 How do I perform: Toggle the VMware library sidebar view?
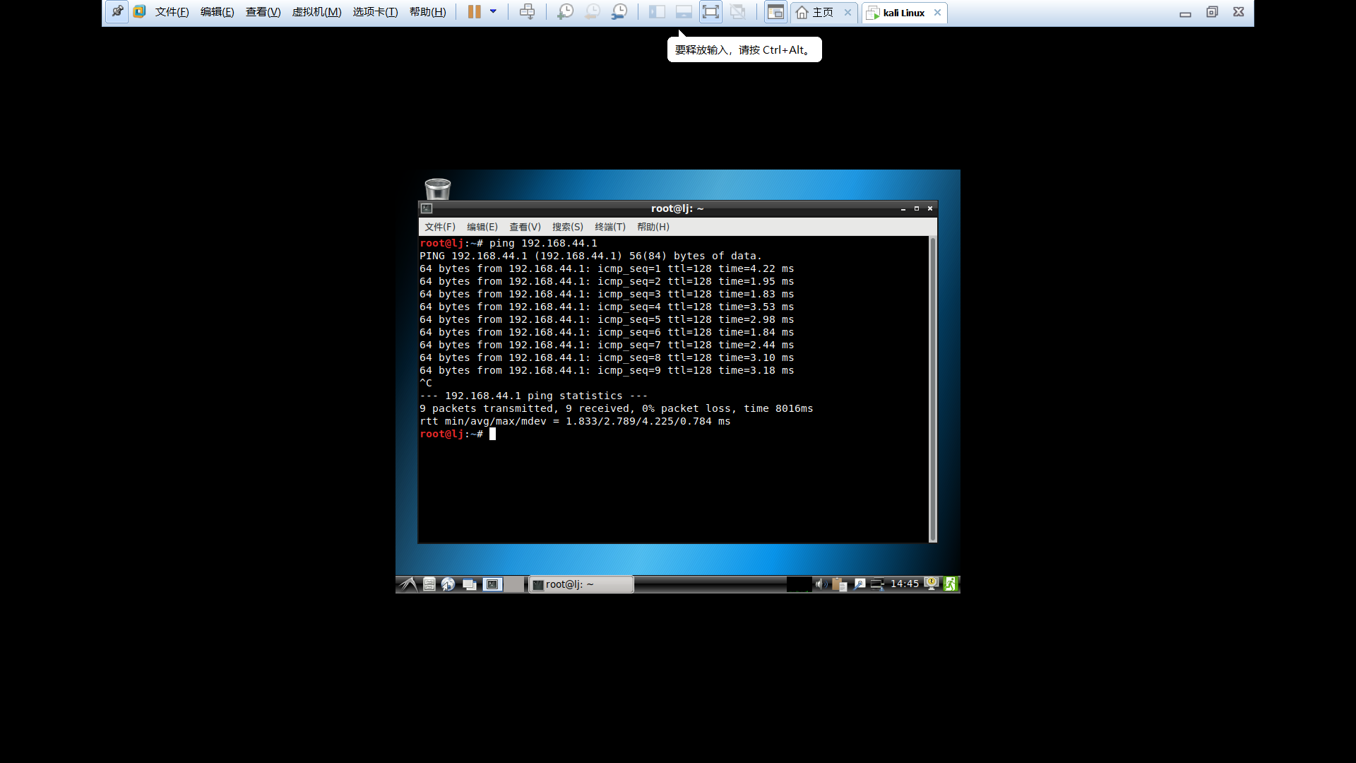click(657, 11)
